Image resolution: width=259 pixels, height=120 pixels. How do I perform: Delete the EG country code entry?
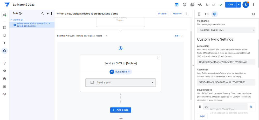click(x=251, y=107)
